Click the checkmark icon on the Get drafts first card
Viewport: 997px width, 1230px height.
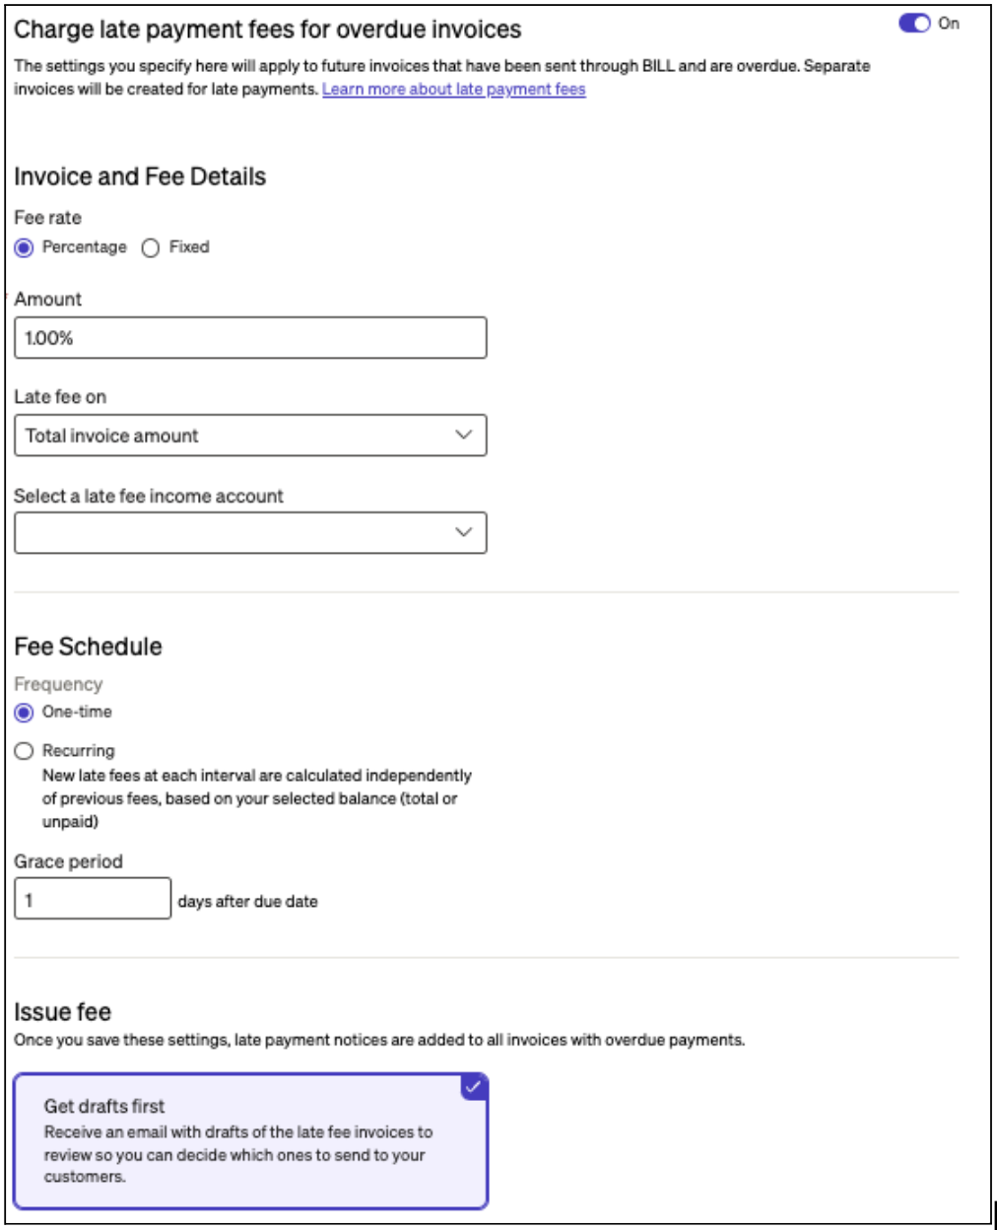(474, 1086)
